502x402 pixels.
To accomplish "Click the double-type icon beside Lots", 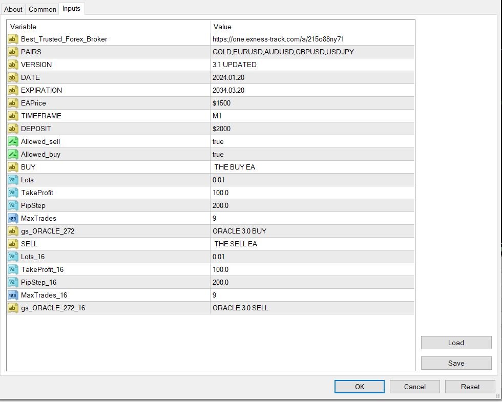I will 13,180.
